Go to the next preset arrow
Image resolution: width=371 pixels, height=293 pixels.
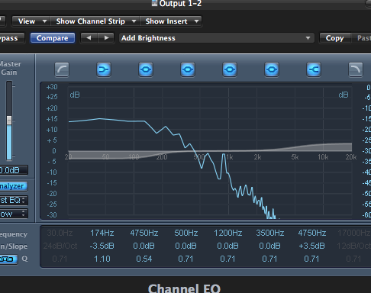pyautogui.click(x=106, y=38)
